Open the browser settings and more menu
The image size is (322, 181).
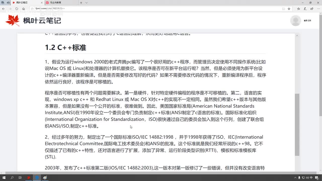[318, 9]
